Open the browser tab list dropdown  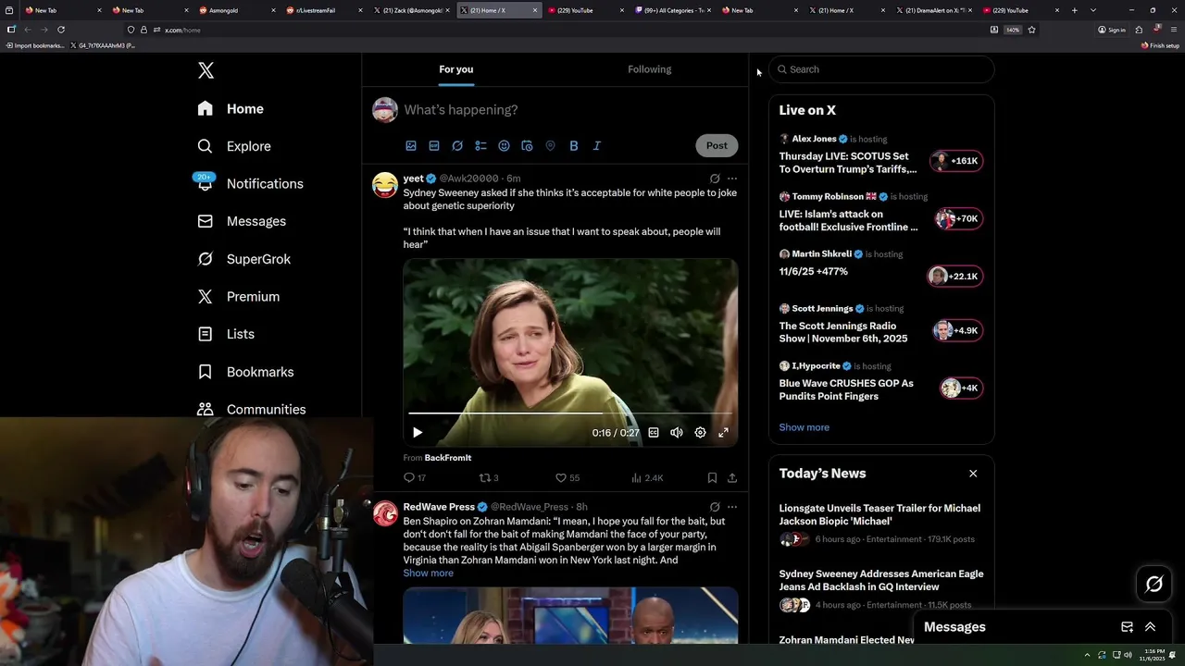tap(1093, 10)
